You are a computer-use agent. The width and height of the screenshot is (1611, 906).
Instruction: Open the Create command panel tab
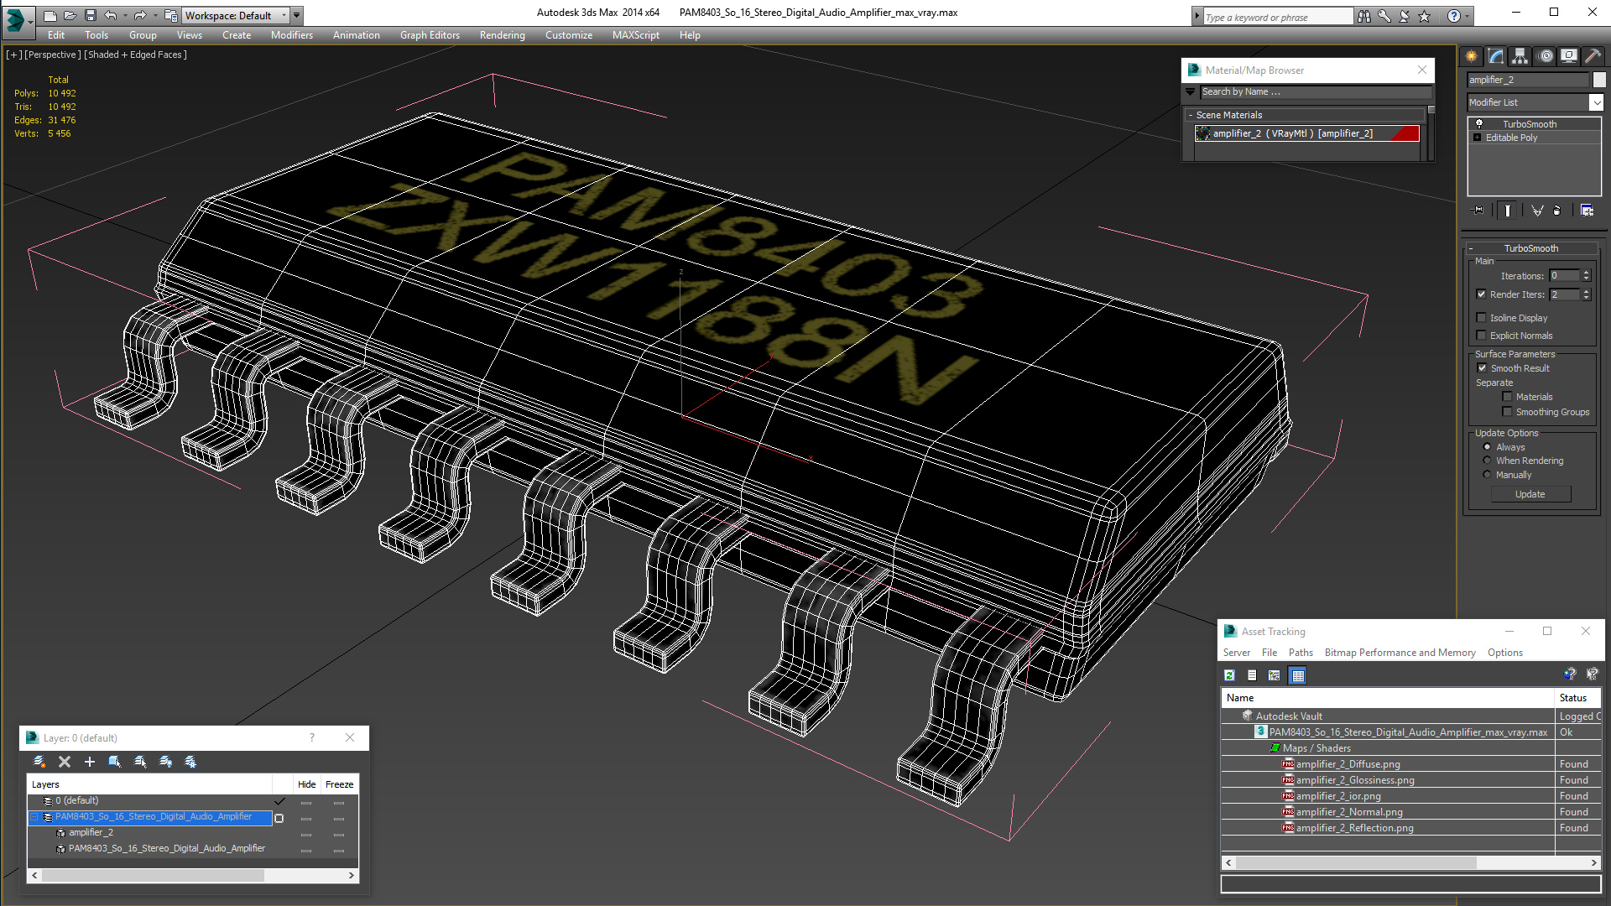(x=1472, y=56)
